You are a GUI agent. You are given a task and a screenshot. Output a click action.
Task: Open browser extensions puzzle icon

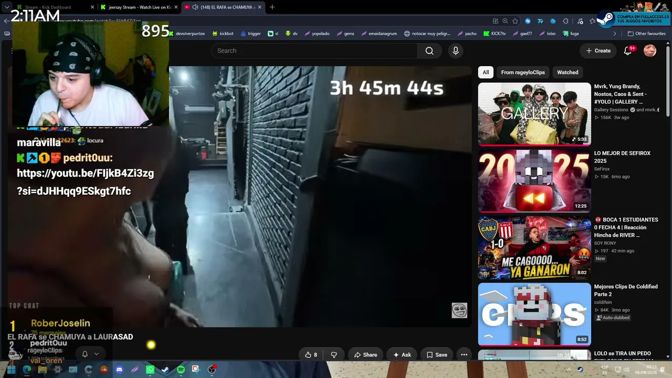[x=565, y=21]
